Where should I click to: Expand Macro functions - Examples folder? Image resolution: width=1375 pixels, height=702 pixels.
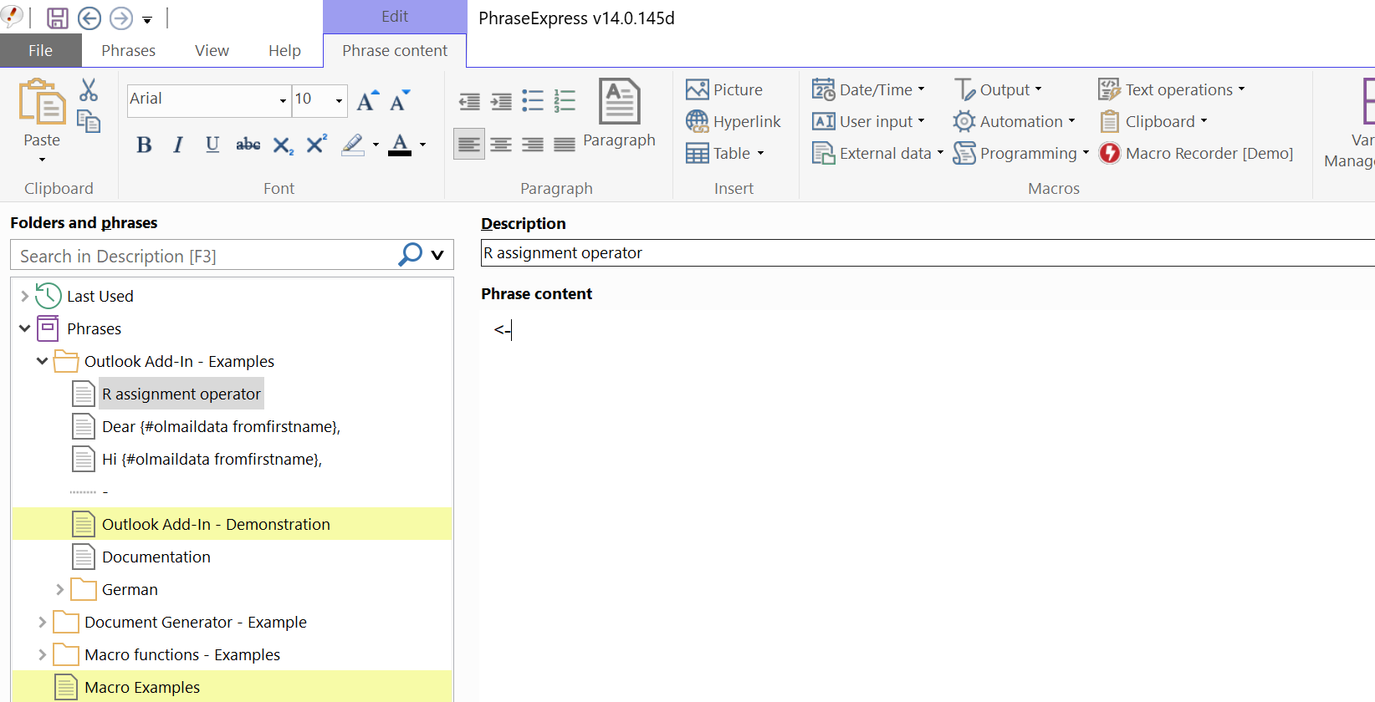point(42,654)
